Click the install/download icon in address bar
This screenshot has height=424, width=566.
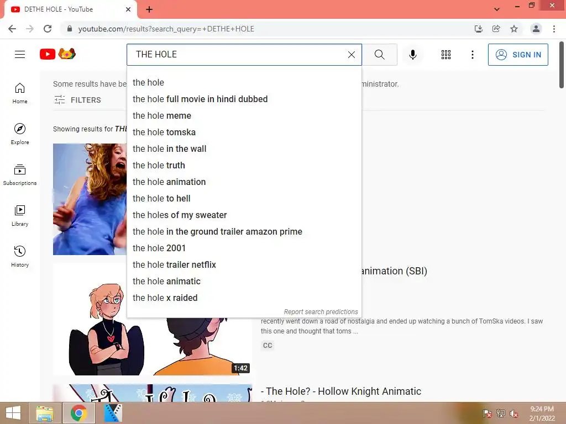(479, 29)
